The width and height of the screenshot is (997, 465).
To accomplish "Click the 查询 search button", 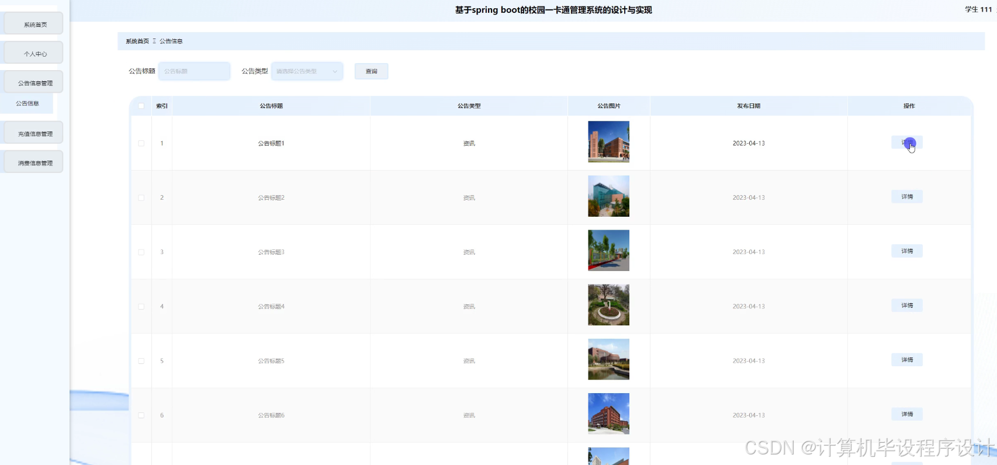I will click(x=372, y=71).
